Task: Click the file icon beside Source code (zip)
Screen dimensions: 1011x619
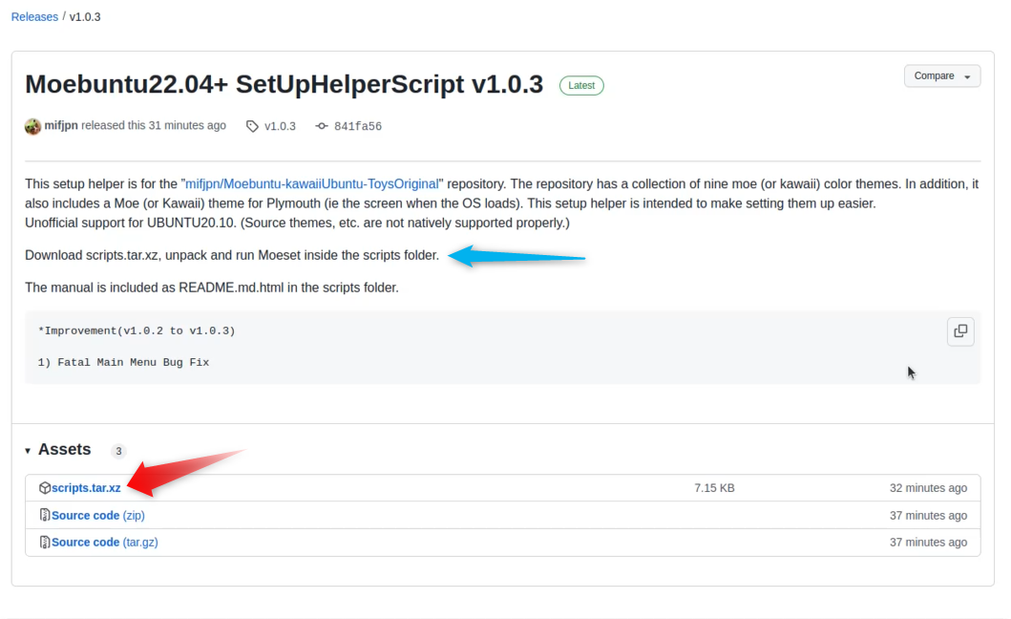Action: (x=45, y=515)
